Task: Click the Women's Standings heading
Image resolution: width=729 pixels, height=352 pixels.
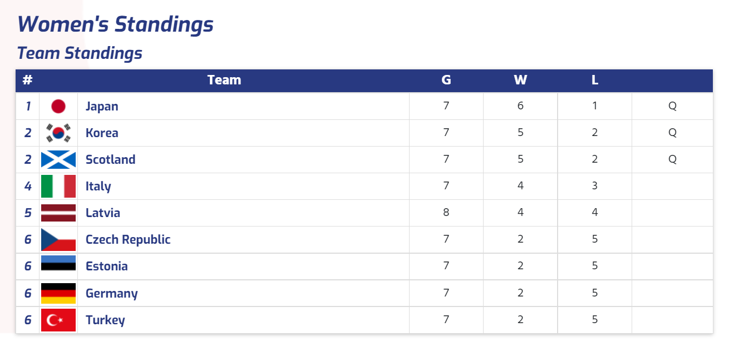Action: pyautogui.click(x=115, y=24)
